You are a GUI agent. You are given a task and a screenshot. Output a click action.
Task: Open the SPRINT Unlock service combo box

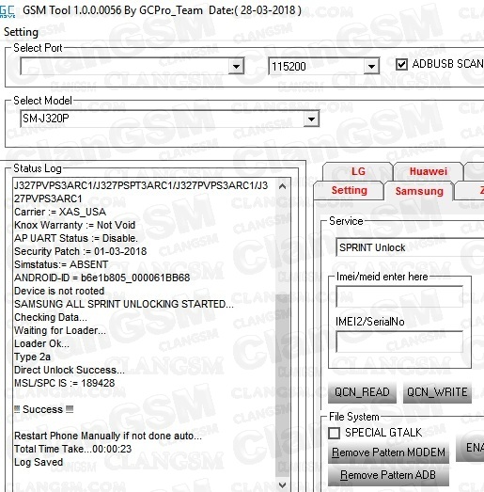410,247
